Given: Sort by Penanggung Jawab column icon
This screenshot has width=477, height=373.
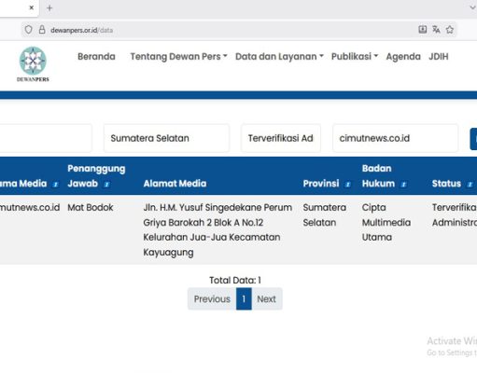Looking at the screenshot, I should (x=106, y=185).
